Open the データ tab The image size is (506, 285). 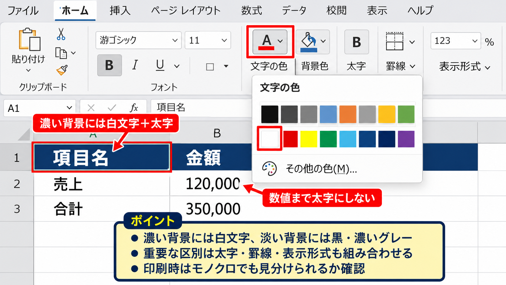coord(294,11)
